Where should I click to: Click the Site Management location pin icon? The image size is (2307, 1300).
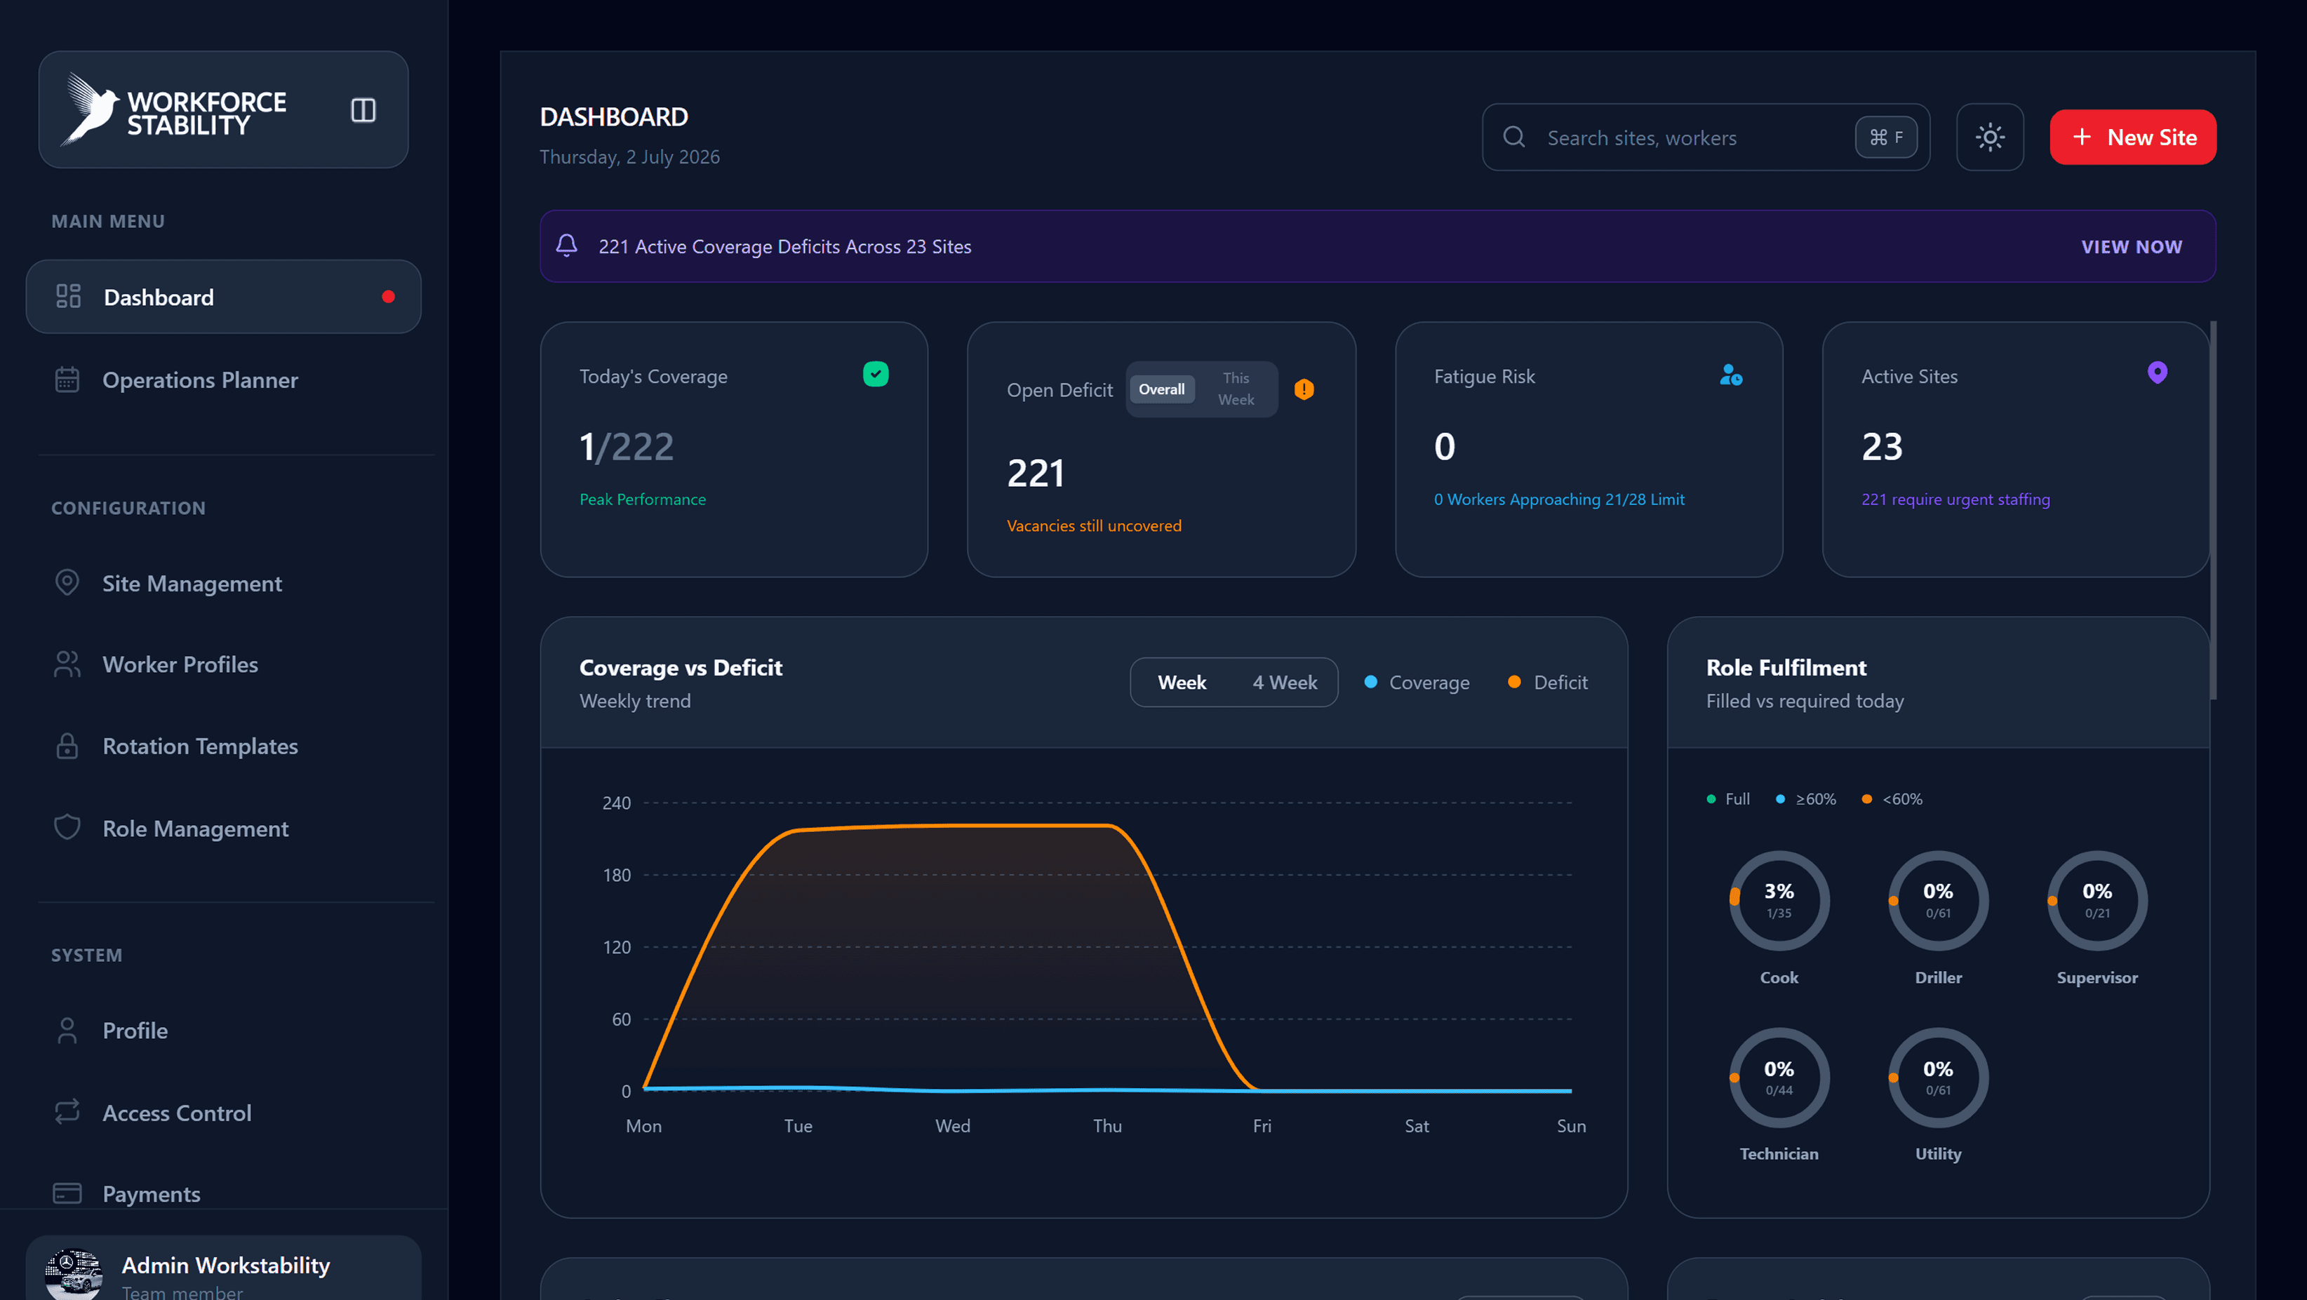67,583
